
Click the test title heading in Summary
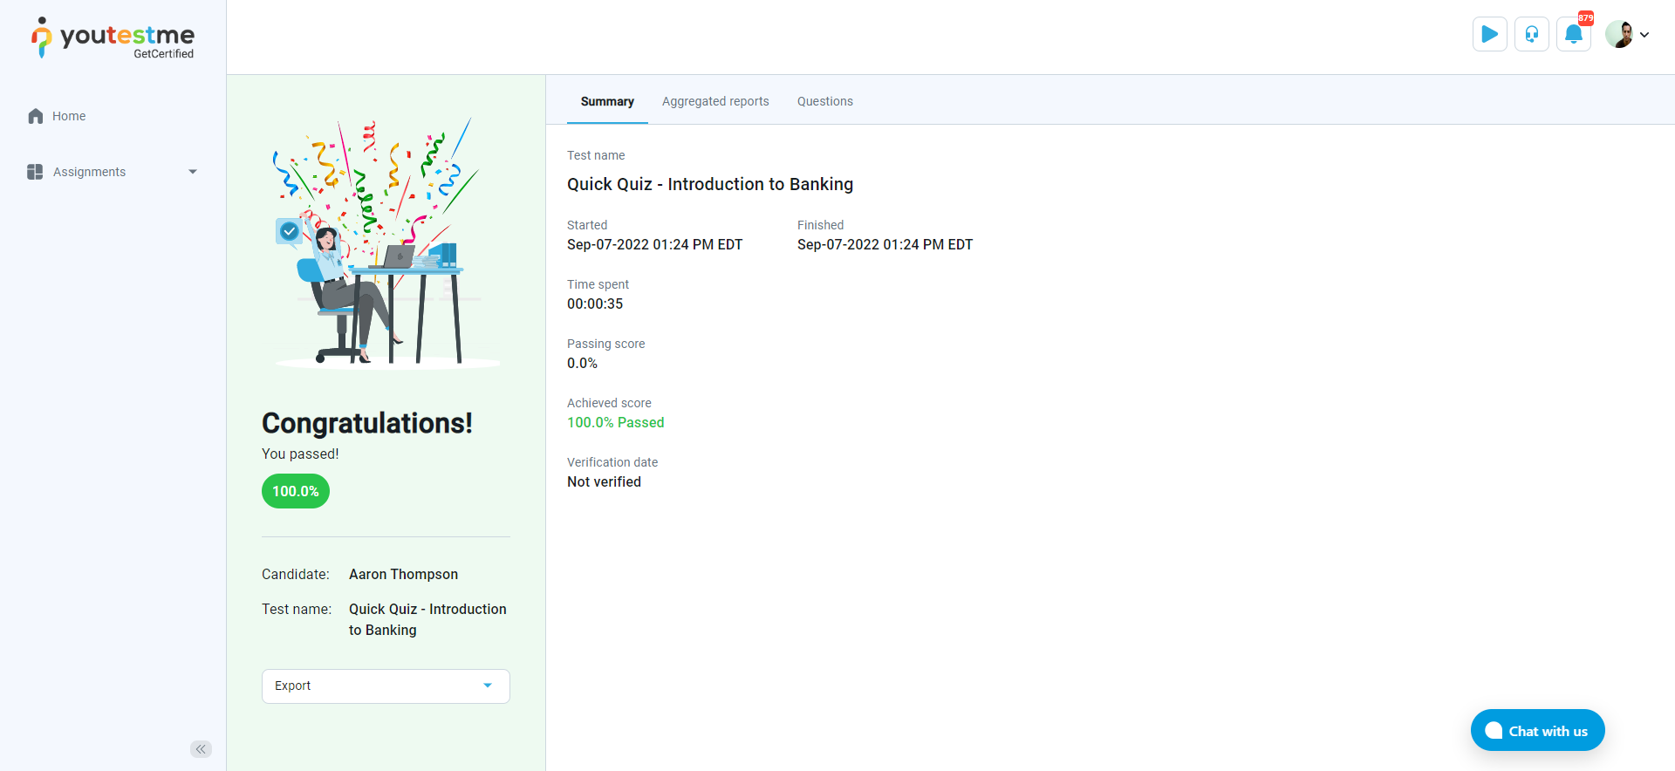(x=710, y=184)
